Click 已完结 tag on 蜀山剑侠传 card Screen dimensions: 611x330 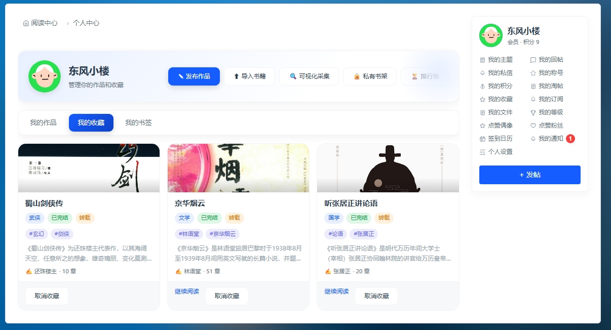60,218
